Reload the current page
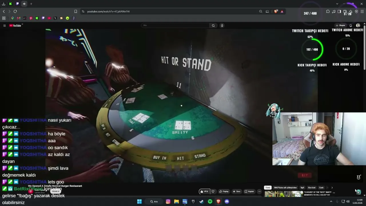This screenshot has width=366, height=206. click(x=15, y=11)
